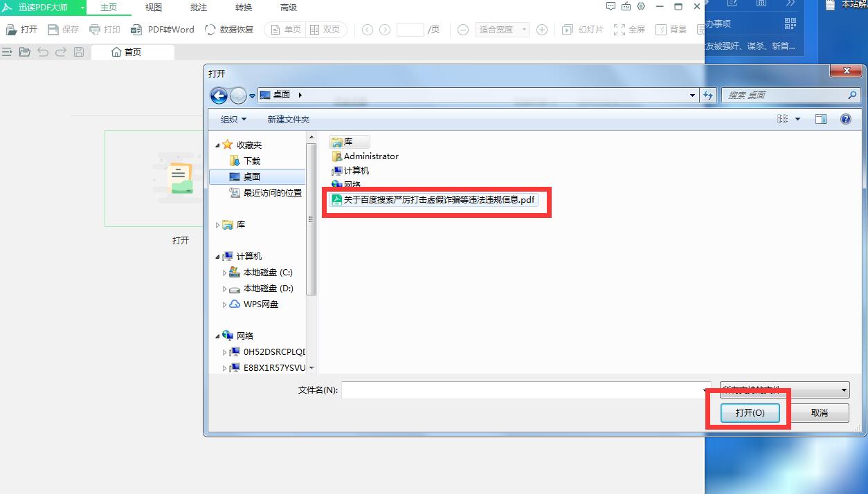Click the PDF转Word toolbar icon
This screenshot has width=868, height=494.
[136, 30]
